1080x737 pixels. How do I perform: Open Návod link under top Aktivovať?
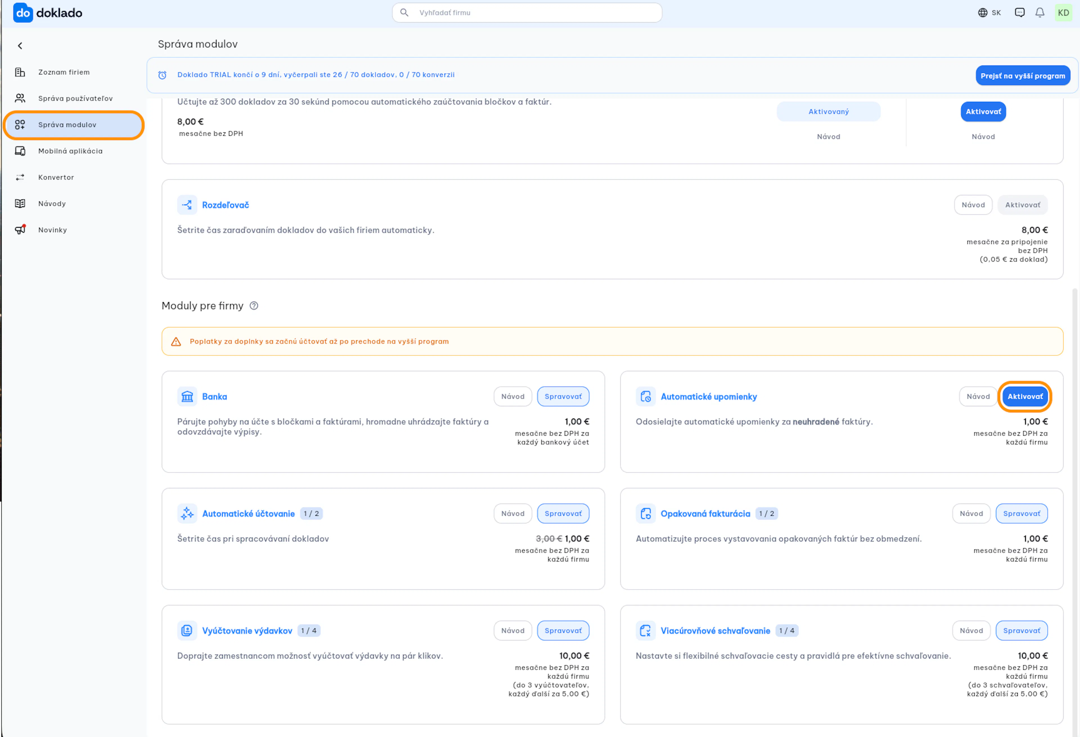click(x=983, y=137)
